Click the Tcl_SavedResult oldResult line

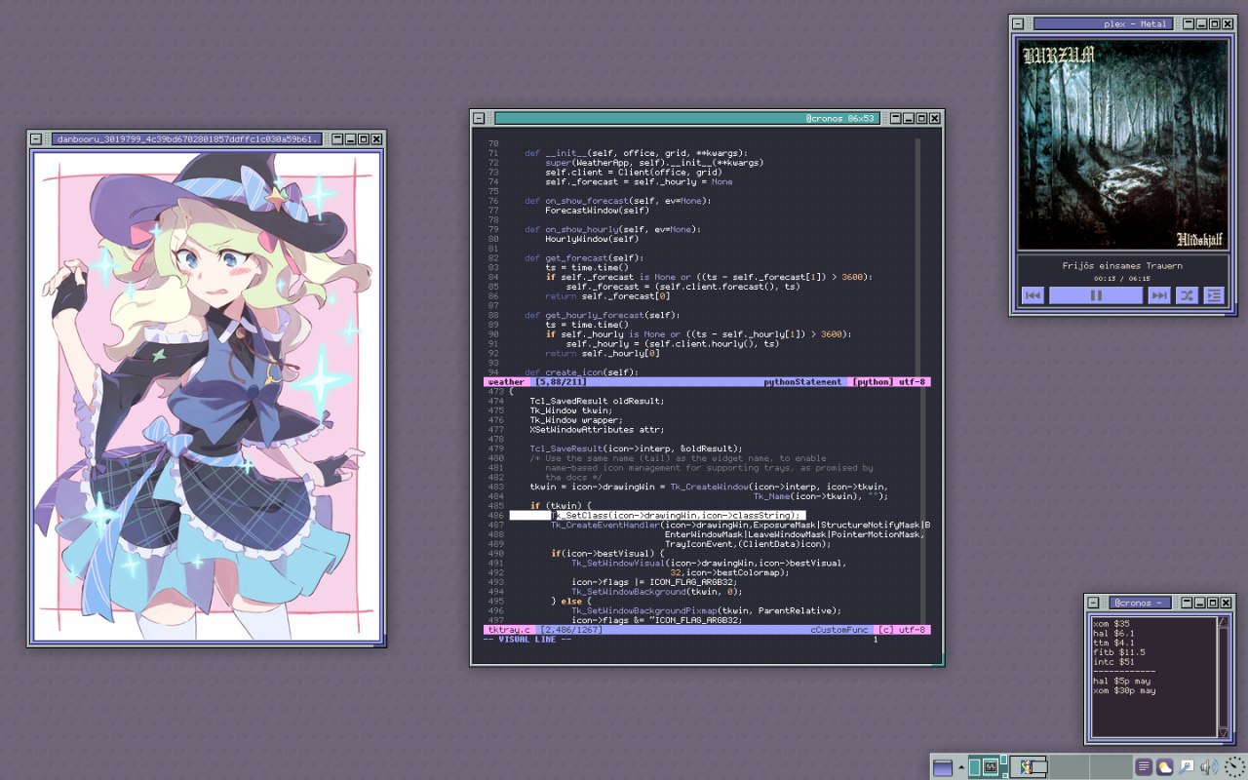[597, 401]
